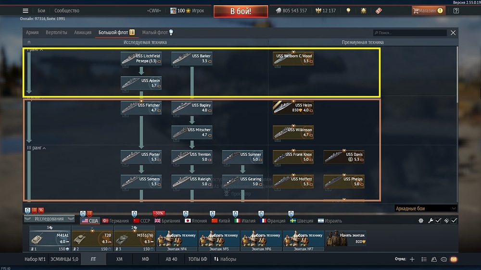This screenshot has width=481, height=270.
Task: Switch to the Авиация tab
Action: tap(82, 33)
